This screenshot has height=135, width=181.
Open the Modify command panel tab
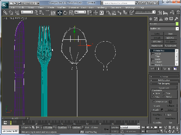156,19
